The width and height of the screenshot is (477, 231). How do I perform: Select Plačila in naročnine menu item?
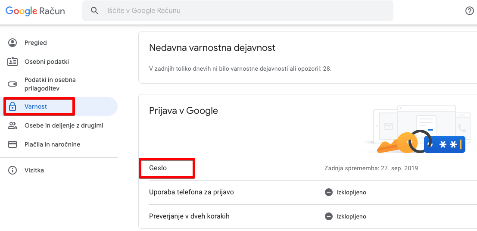pos(52,144)
